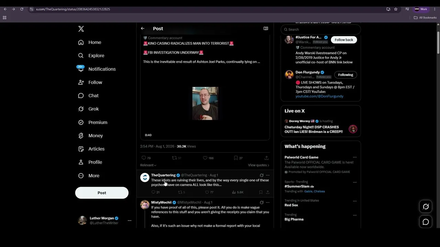Select Premium in the sidebar
The image size is (440, 247).
[92, 122]
